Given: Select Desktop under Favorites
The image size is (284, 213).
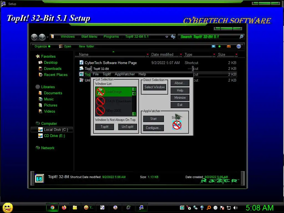Looking at the screenshot, I should 50,62.
